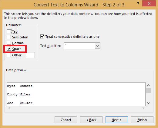The width and height of the screenshot is (158, 128).
Task: Proceed with the Next > button
Action: (117, 120)
